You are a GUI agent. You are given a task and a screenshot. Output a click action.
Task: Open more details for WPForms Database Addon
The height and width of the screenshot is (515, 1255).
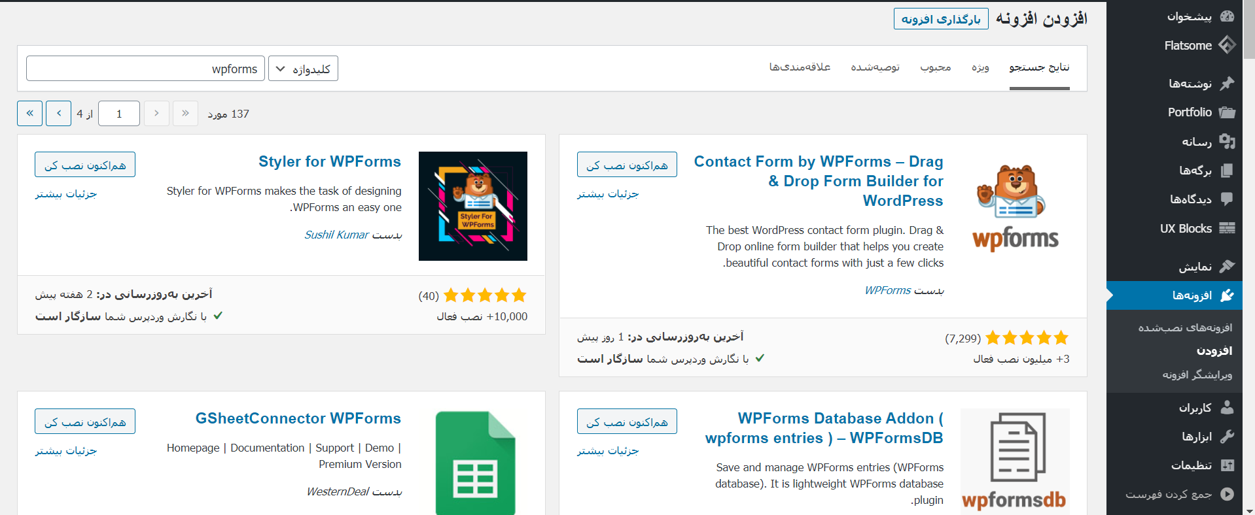608,451
